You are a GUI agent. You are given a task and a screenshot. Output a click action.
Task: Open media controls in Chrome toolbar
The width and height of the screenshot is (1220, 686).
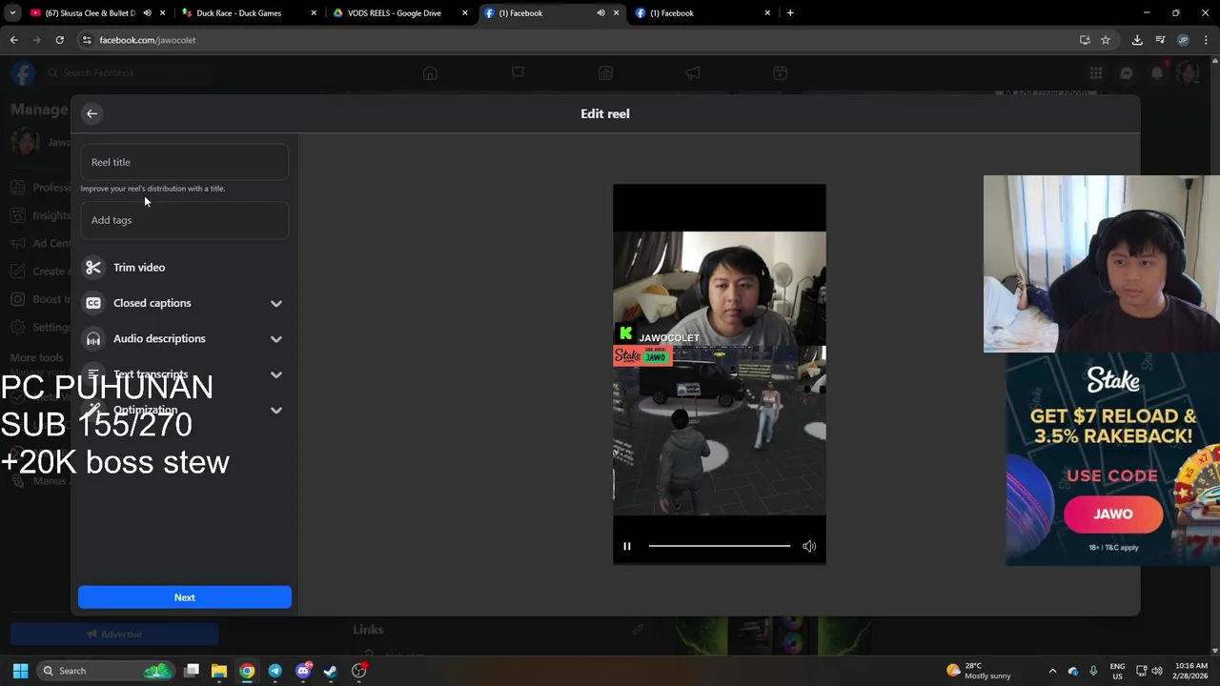pos(1160,40)
